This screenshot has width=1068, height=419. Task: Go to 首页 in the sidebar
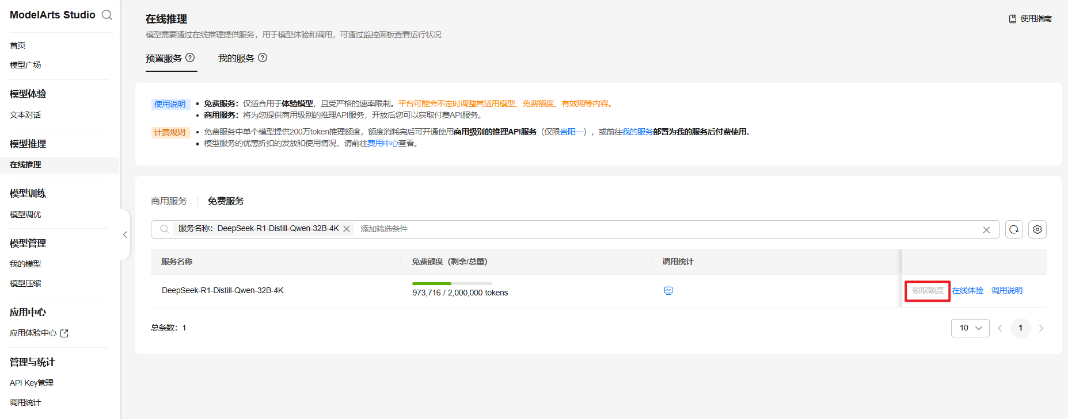[18, 45]
